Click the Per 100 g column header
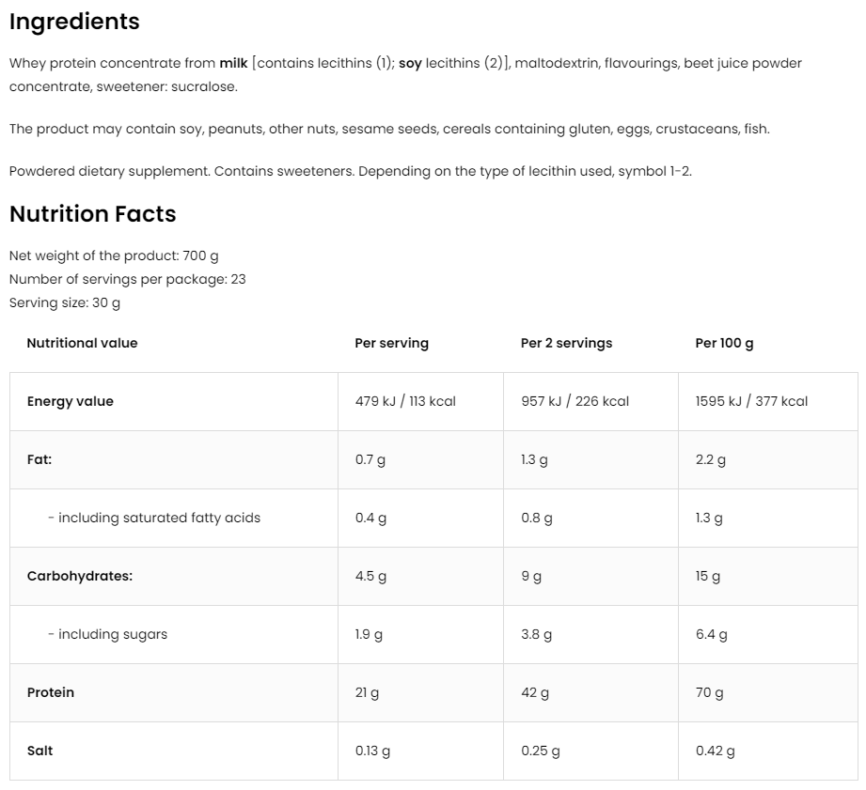Image resolution: width=866 pixels, height=790 pixels. pos(724,343)
